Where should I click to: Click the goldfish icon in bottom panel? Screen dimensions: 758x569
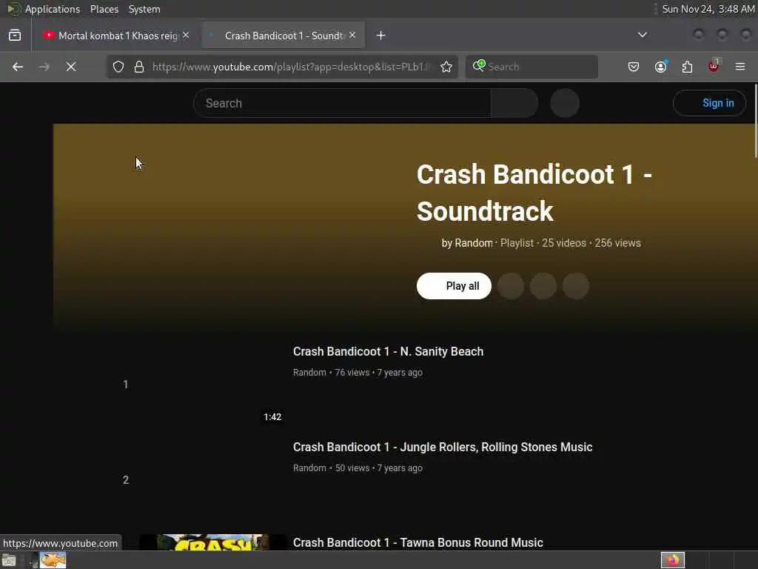(x=53, y=560)
